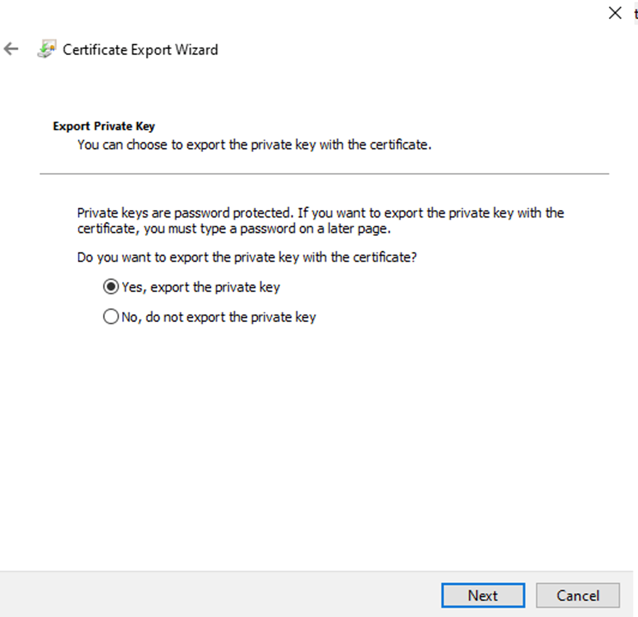The width and height of the screenshot is (638, 617).
Task: Click the "Certificate Export Wizard" title text
Action: point(140,49)
